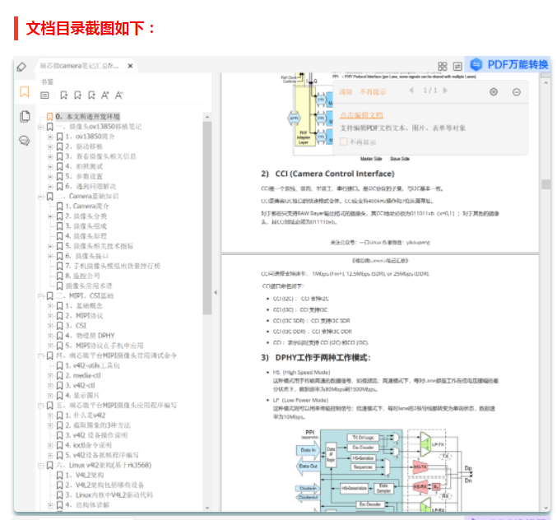Click the swap-arrows icon next to grid icon
This screenshot has width=557, height=520.
tap(457, 67)
